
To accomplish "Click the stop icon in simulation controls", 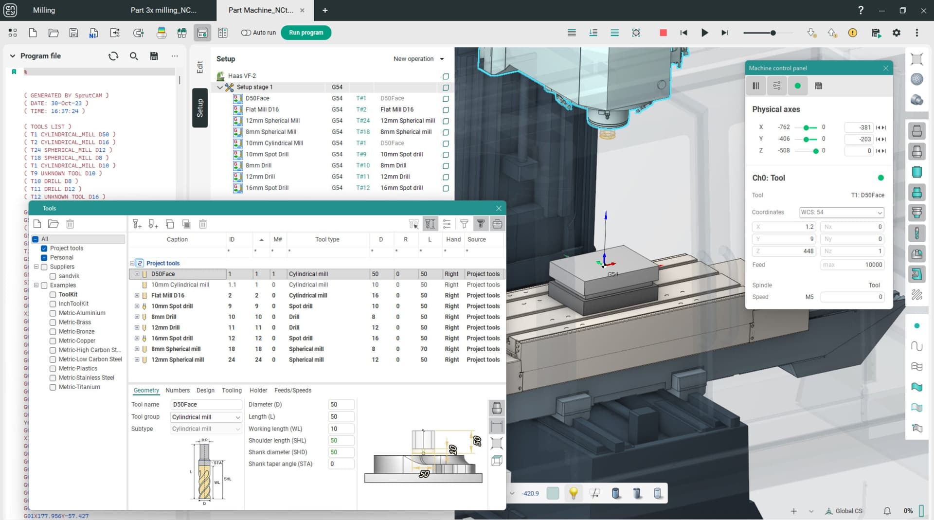I will pyautogui.click(x=663, y=33).
